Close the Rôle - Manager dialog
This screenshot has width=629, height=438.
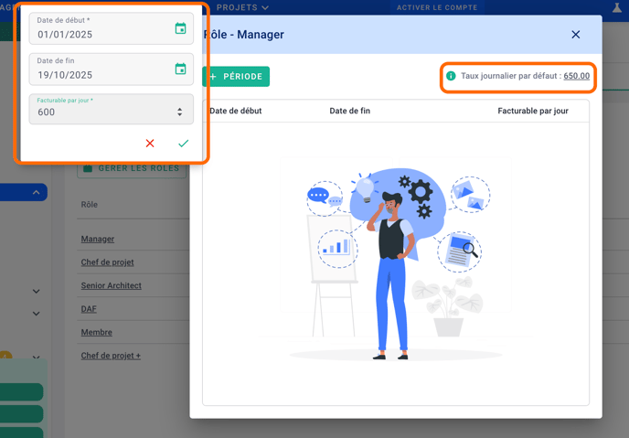[x=575, y=35]
